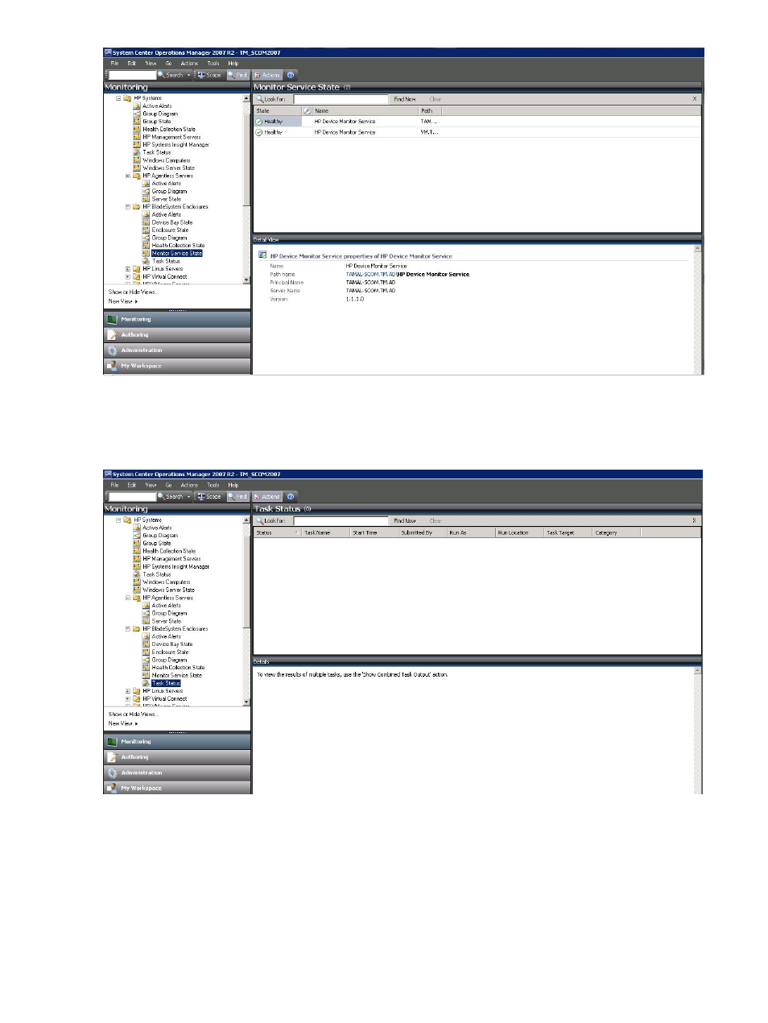The width and height of the screenshot is (768, 1023).
Task: Click Actions icon in Task Status window toolbar
Action: click(x=267, y=496)
